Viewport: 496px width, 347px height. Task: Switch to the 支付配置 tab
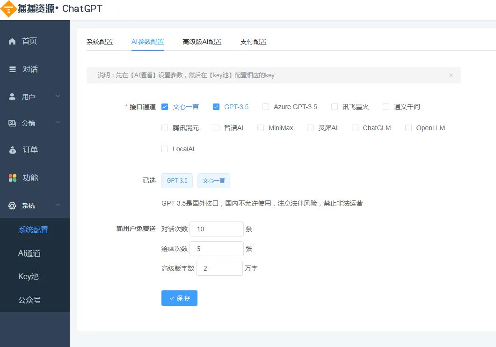tap(253, 41)
